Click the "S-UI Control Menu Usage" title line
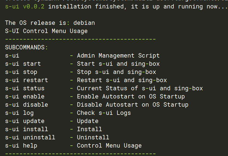 point(46,31)
